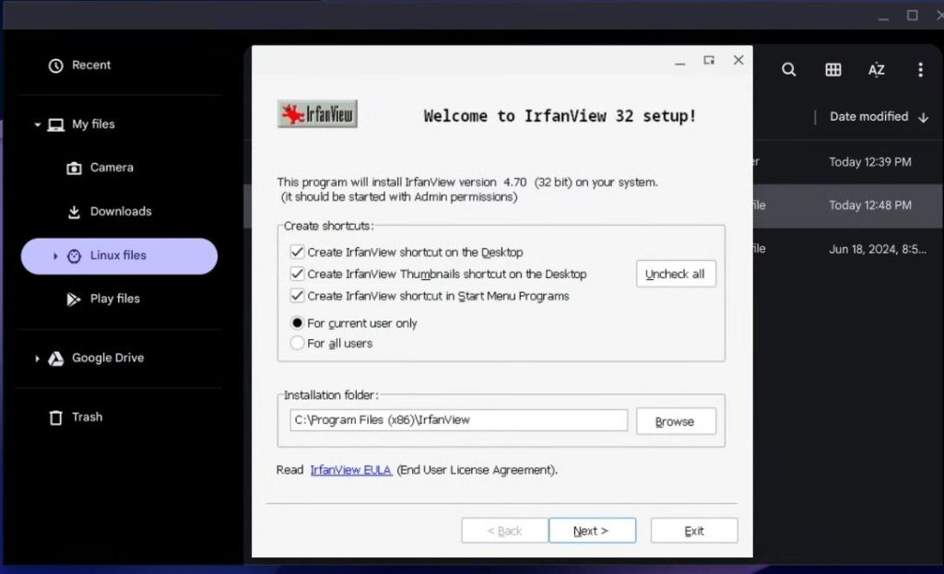Collapse the My files tree arrow
The image size is (944, 574).
tap(37, 124)
